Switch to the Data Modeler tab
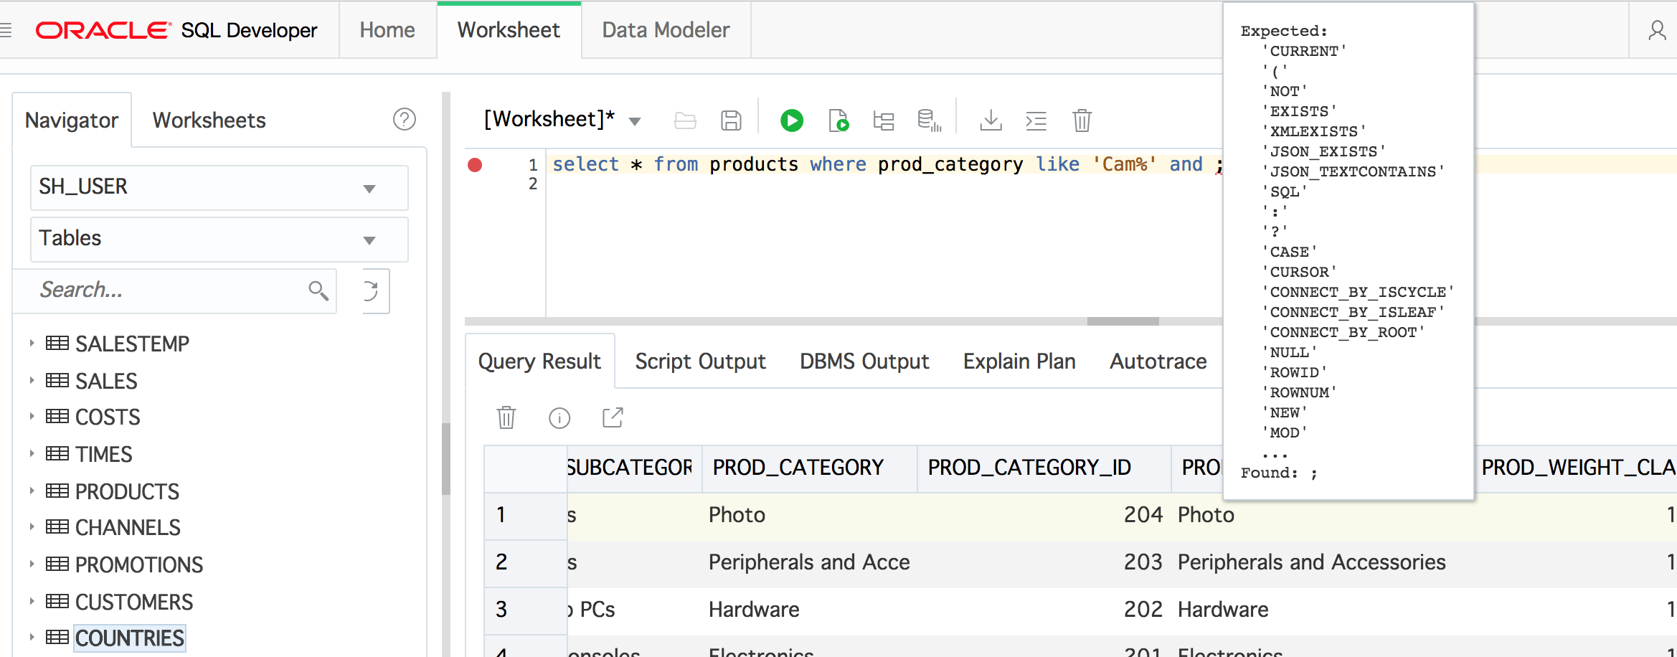 [665, 30]
